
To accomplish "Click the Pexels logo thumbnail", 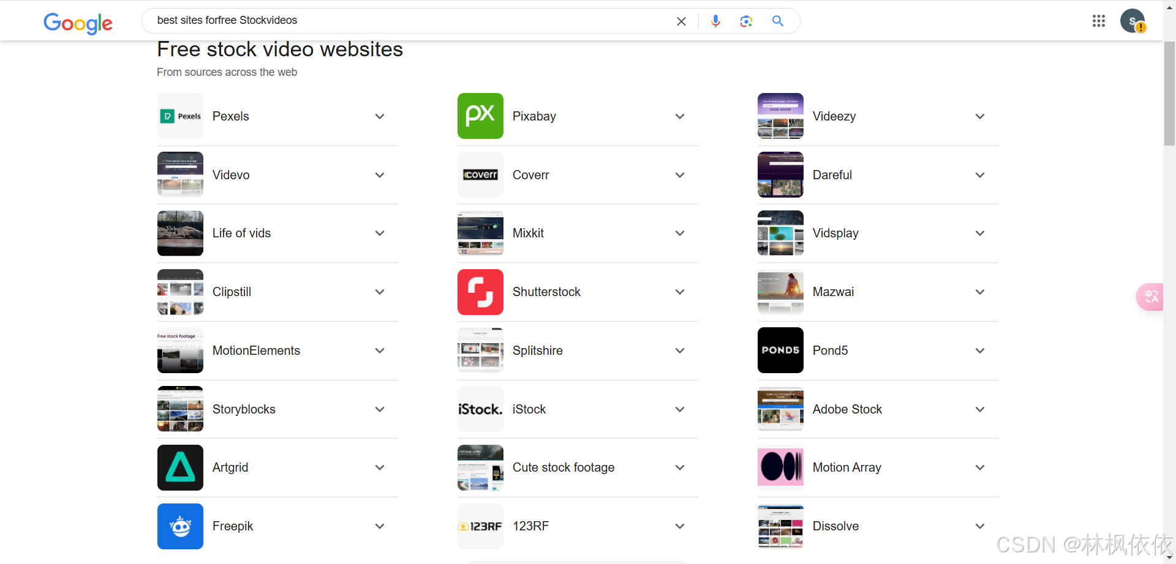I will (180, 116).
